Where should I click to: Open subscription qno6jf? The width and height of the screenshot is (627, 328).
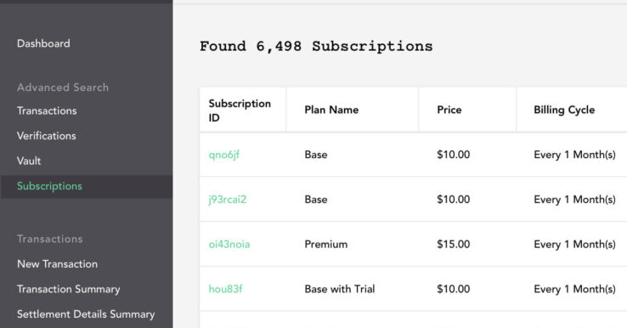click(x=224, y=155)
